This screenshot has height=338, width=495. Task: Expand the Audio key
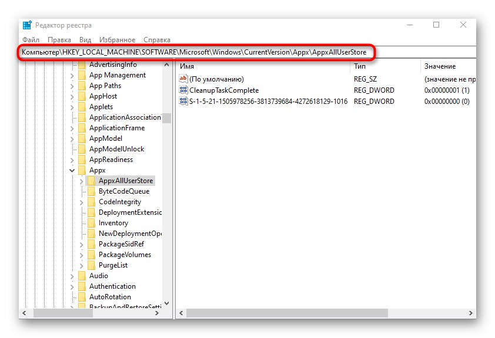(x=72, y=276)
